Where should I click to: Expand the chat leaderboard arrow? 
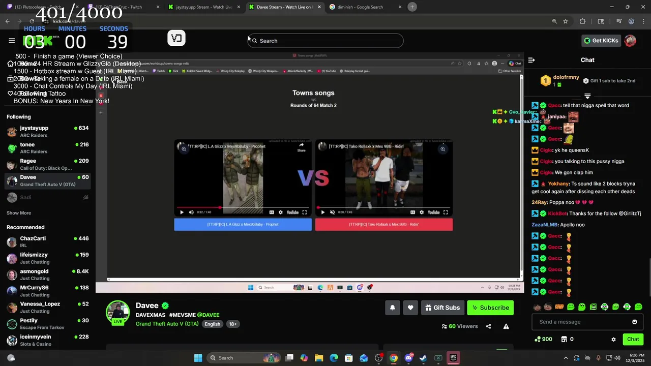(587, 96)
